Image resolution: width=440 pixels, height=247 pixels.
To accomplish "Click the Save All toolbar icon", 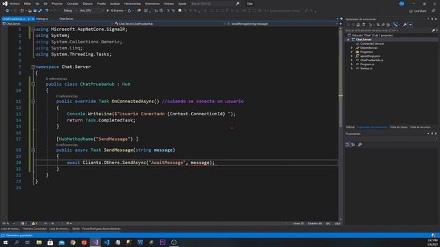I will pyautogui.click(x=40, y=11).
